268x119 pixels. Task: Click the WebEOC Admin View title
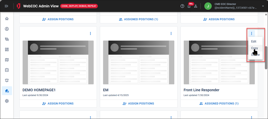click(x=41, y=6)
